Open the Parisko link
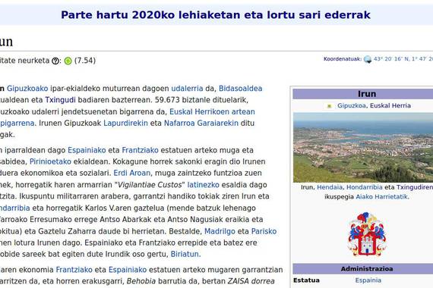The width and height of the screenshot is (433, 288). tap(264, 231)
